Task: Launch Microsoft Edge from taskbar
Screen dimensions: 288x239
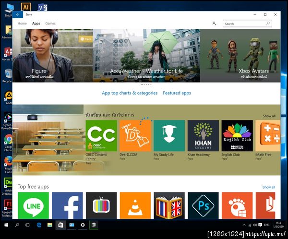Action: [39, 225]
